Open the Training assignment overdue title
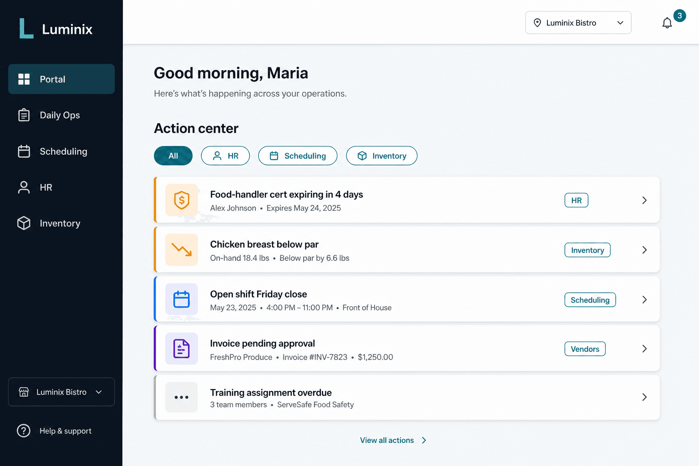Screen dimensions: 699x466 click(x=271, y=392)
